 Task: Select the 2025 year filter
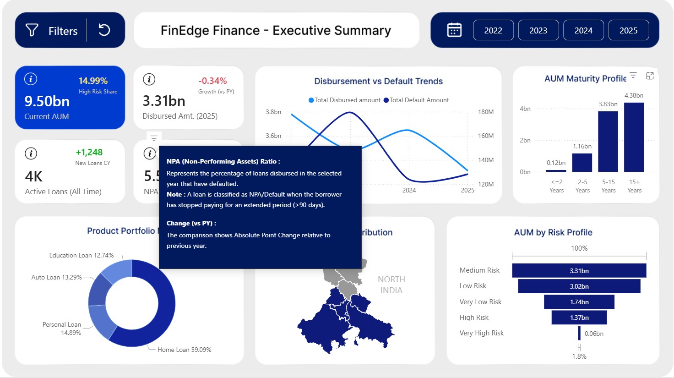[628, 30]
